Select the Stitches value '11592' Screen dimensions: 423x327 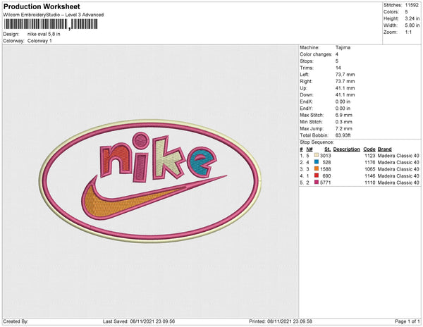point(412,5)
